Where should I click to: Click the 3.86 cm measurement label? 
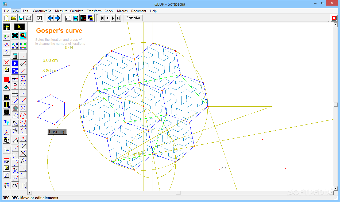(50, 71)
